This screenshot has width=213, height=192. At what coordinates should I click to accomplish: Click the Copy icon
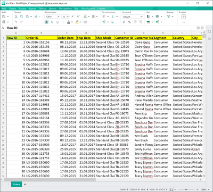click(21, 16)
